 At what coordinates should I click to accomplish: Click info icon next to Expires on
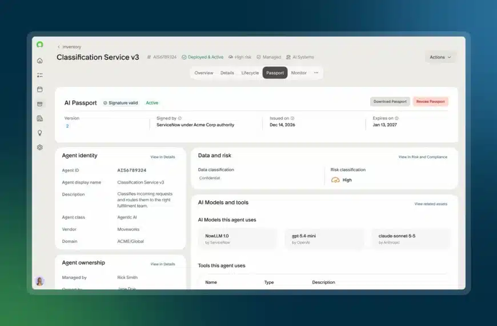point(396,118)
